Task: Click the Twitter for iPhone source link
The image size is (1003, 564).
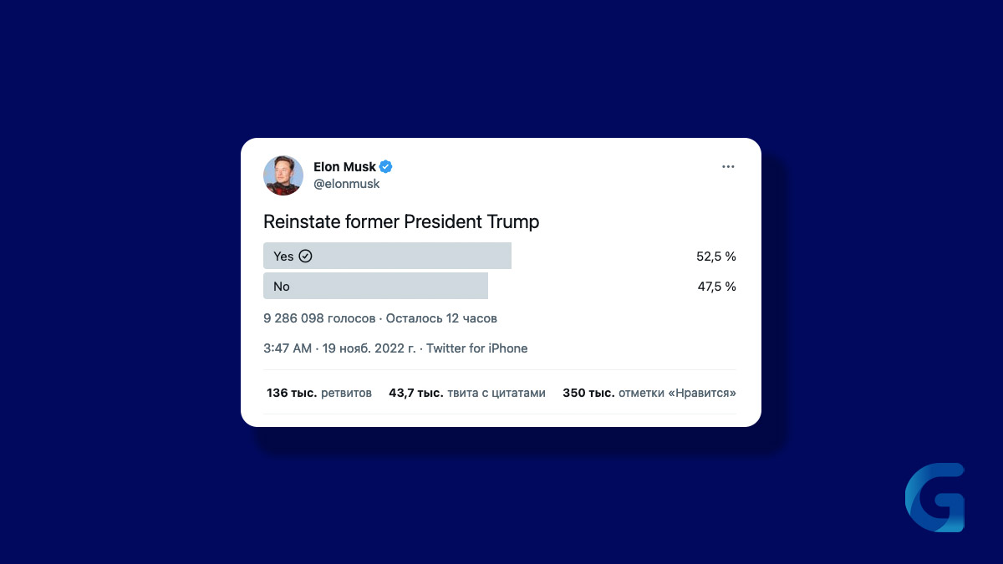Action: click(x=477, y=348)
